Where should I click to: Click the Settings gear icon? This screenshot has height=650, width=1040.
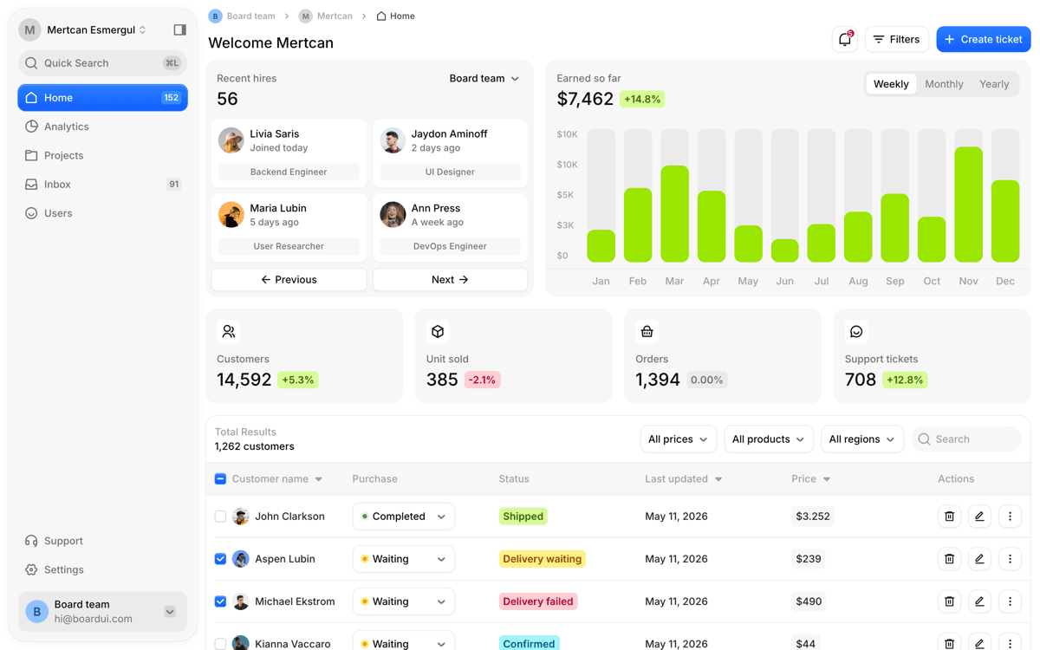pos(31,569)
